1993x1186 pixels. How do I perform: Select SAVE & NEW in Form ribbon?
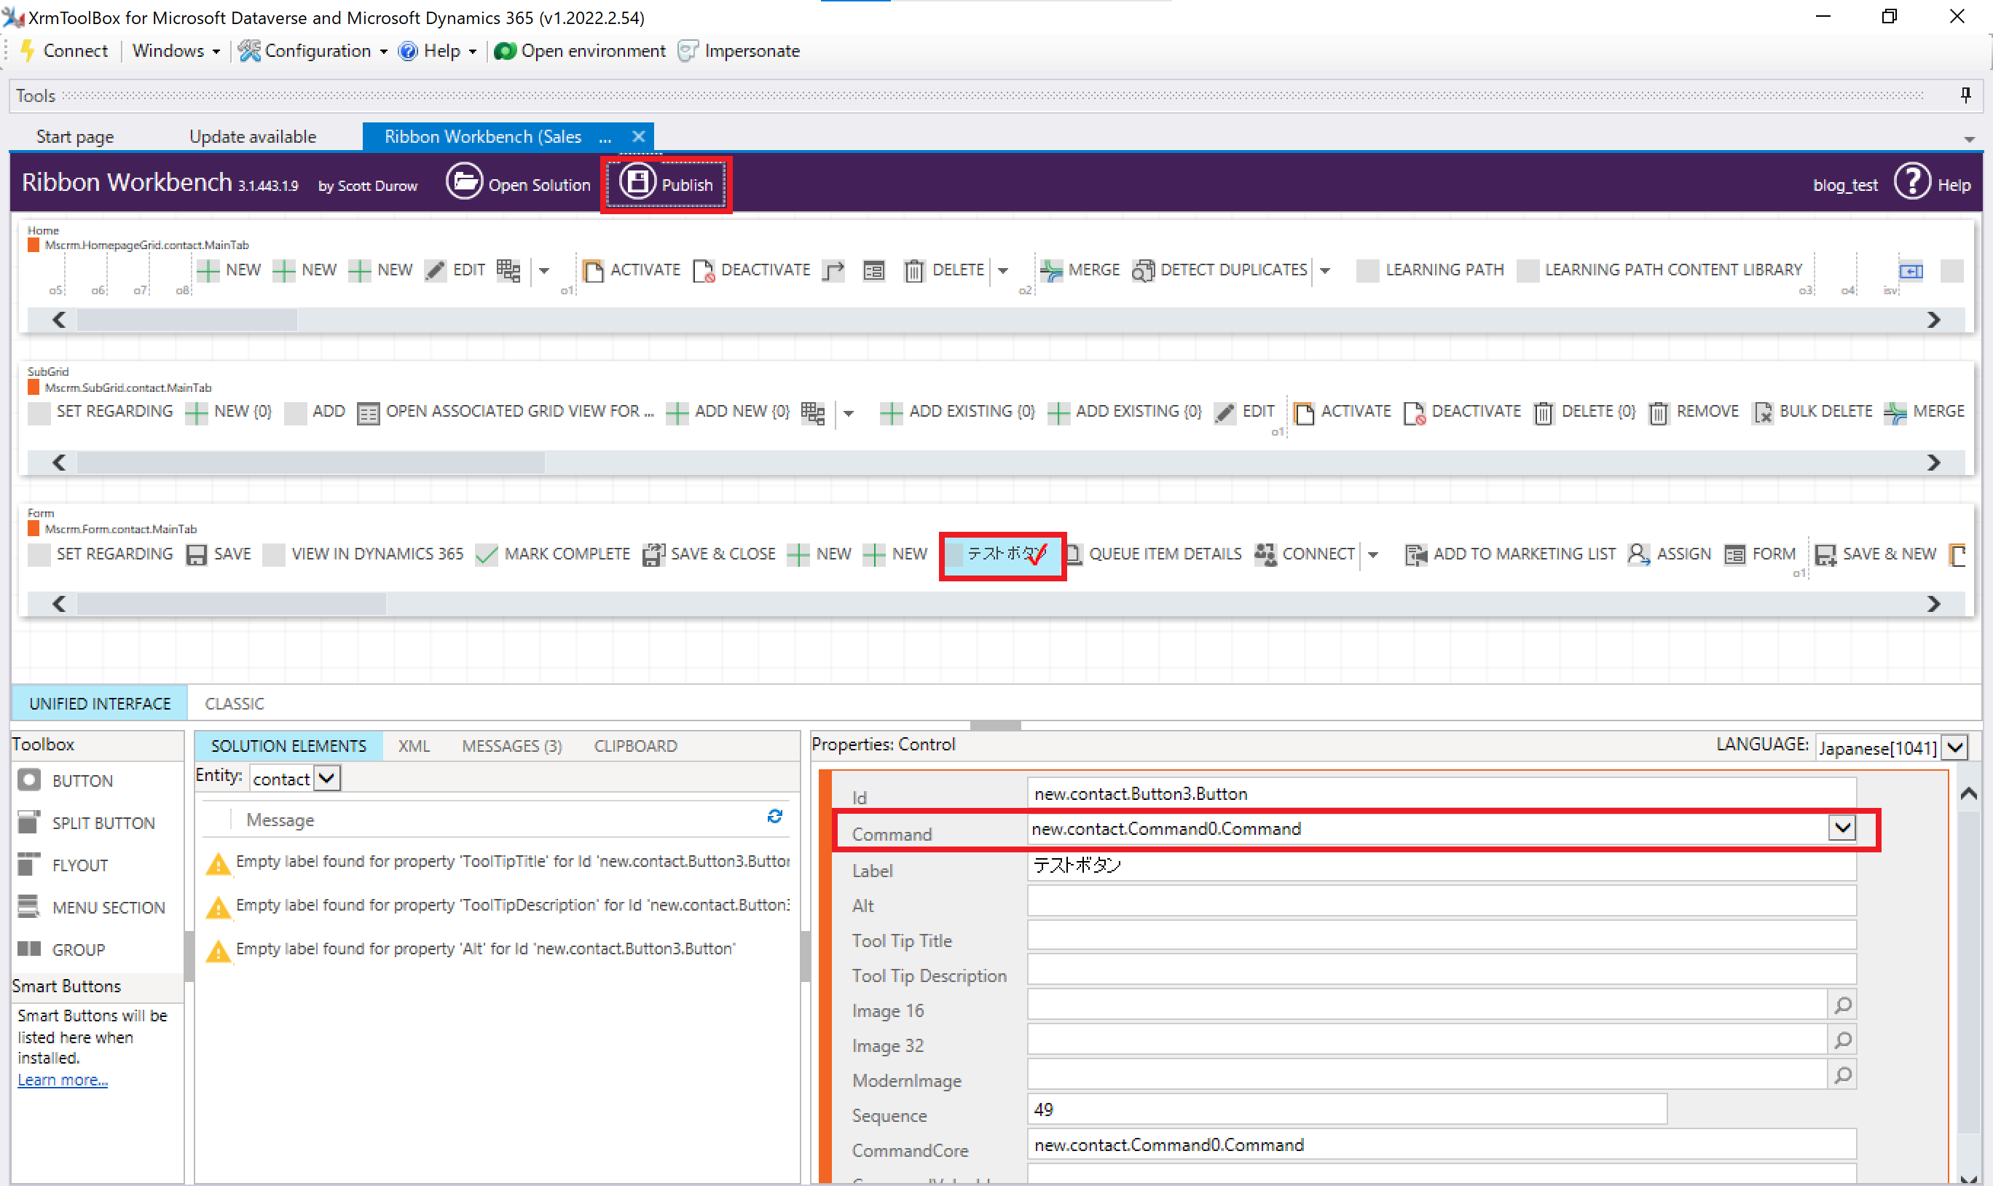click(x=1876, y=554)
